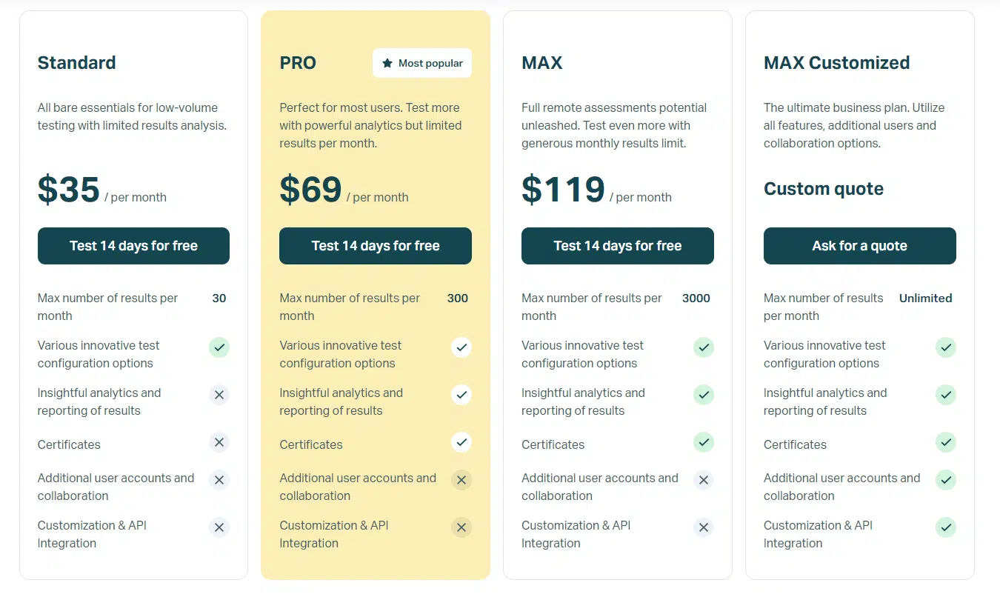Screen dimensions: 1000x597
Task: Select the MAX Customized plan heading
Action: [836, 63]
